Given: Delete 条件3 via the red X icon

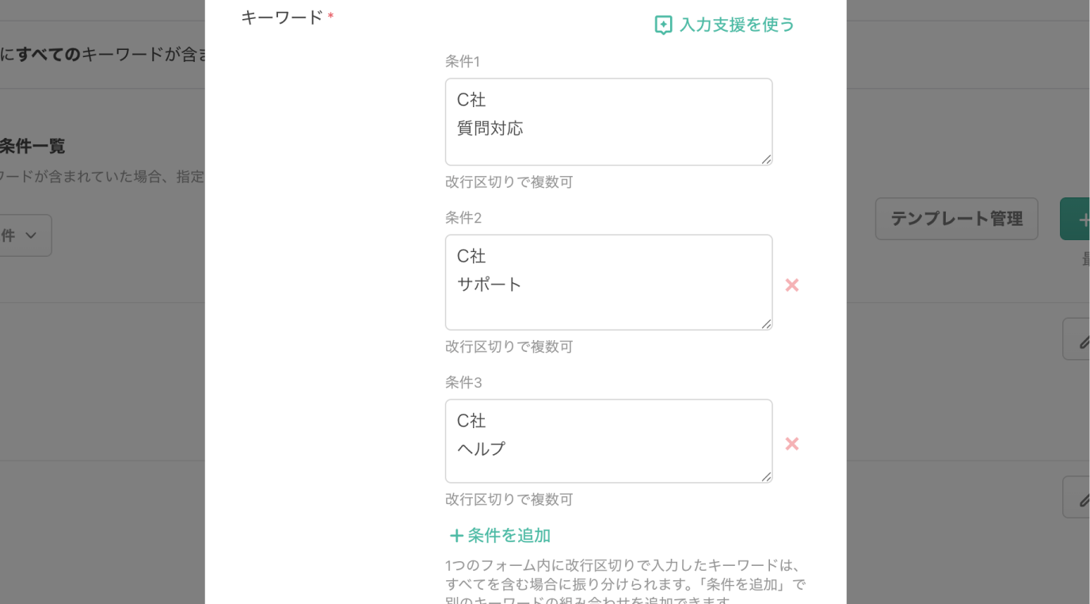Looking at the screenshot, I should click(791, 444).
